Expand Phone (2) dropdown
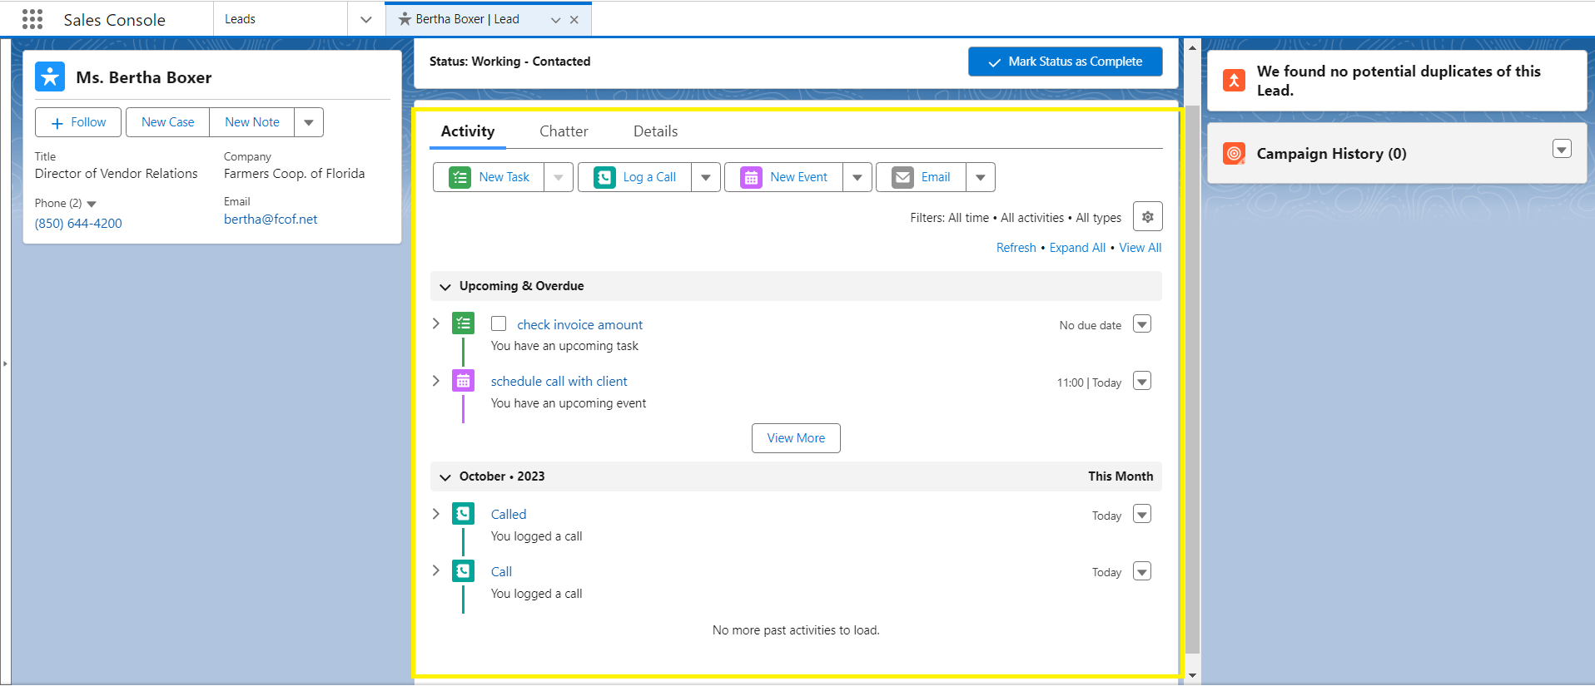 pyautogui.click(x=92, y=204)
